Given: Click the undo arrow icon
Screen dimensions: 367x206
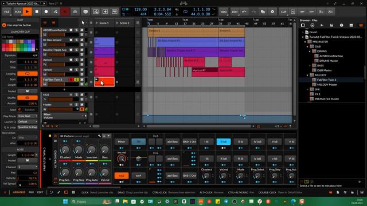Looking at the screenshot, I should coord(244,11).
